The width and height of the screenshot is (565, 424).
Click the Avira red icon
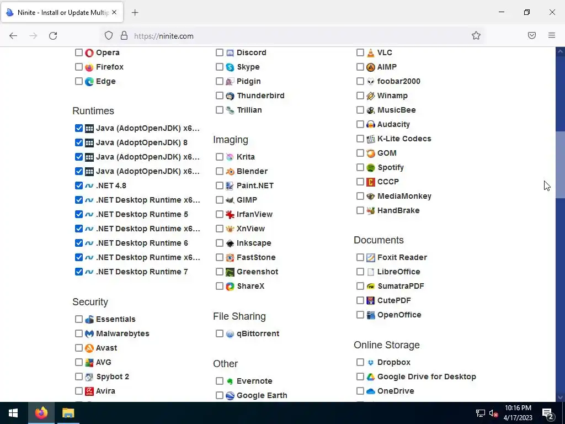point(89,391)
